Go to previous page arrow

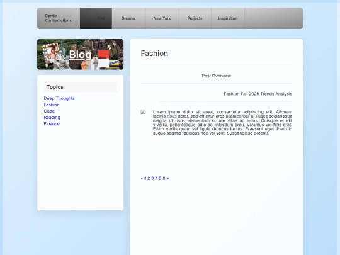tap(142, 178)
